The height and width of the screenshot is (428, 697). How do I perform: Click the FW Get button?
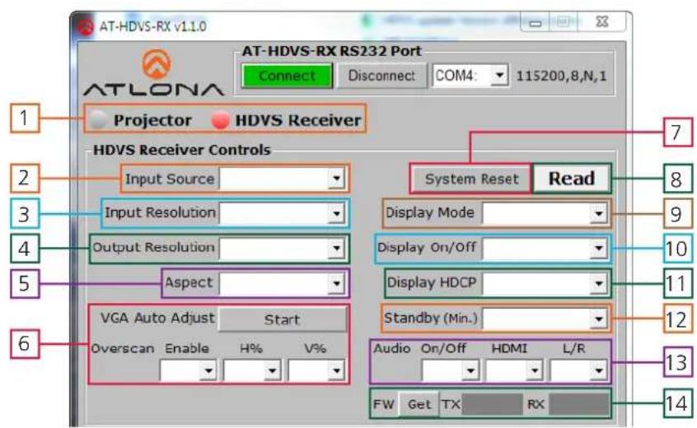[419, 404]
